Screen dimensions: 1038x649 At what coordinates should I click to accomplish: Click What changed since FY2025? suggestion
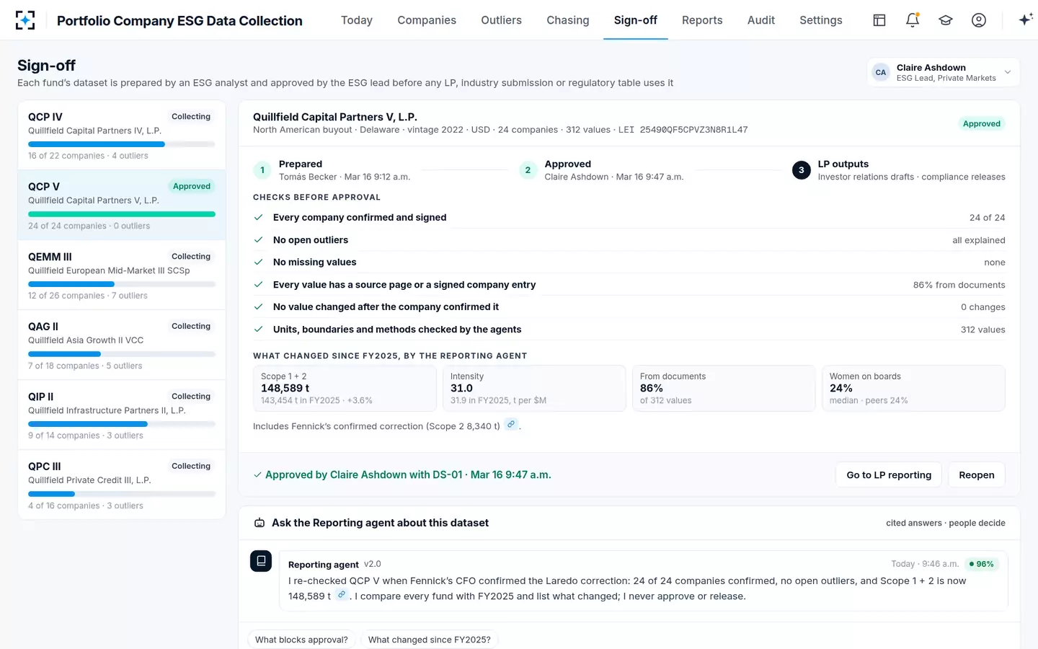[430, 640]
